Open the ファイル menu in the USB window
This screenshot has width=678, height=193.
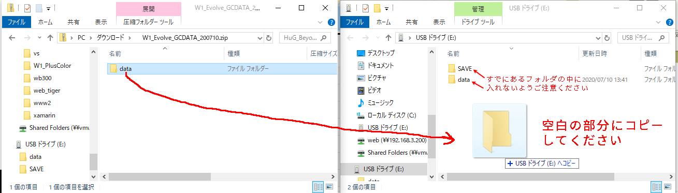coord(354,22)
